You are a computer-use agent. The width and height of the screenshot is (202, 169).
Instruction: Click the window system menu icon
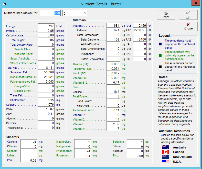coord(5,4)
